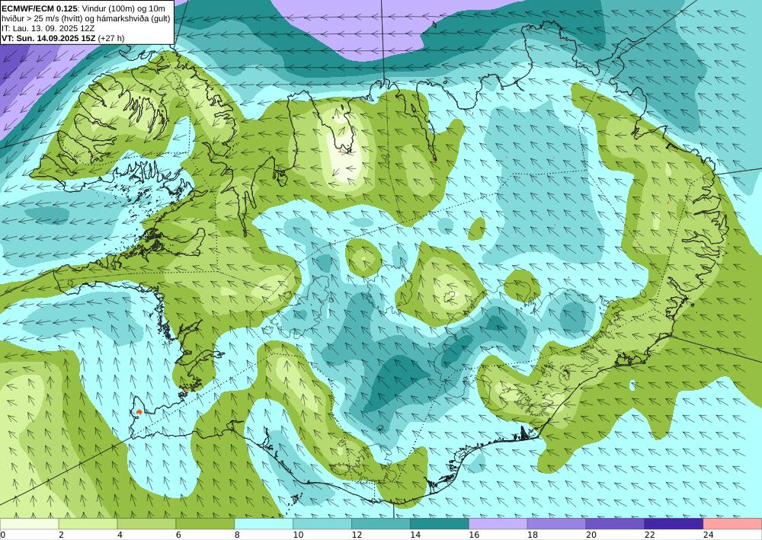Click the 'hviður > 25 m/s' description line
This screenshot has width=762, height=540.
[86, 18]
